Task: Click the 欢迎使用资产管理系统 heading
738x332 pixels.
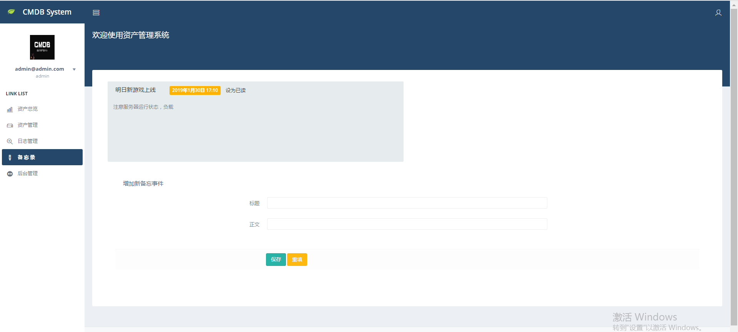Action: coord(131,35)
